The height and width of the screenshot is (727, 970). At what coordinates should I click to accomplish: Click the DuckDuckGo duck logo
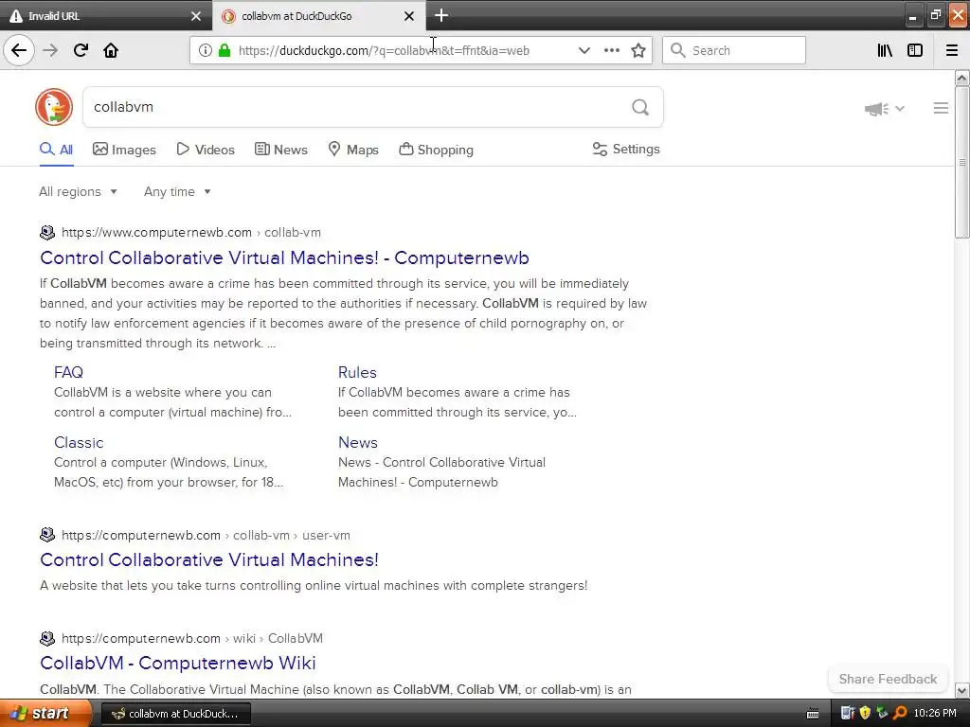click(x=54, y=107)
